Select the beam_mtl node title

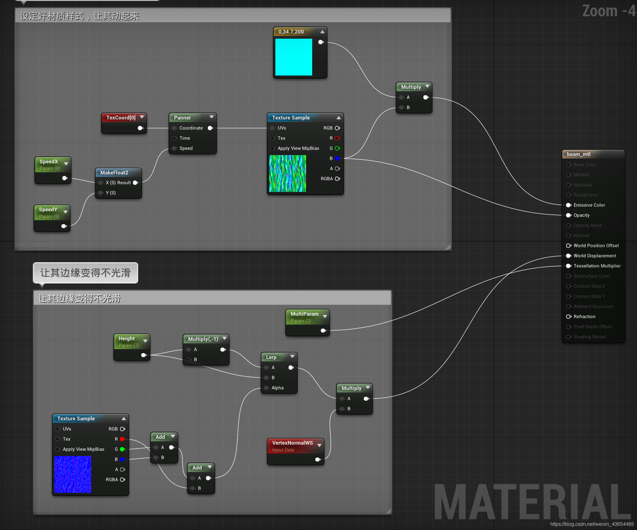click(x=578, y=154)
